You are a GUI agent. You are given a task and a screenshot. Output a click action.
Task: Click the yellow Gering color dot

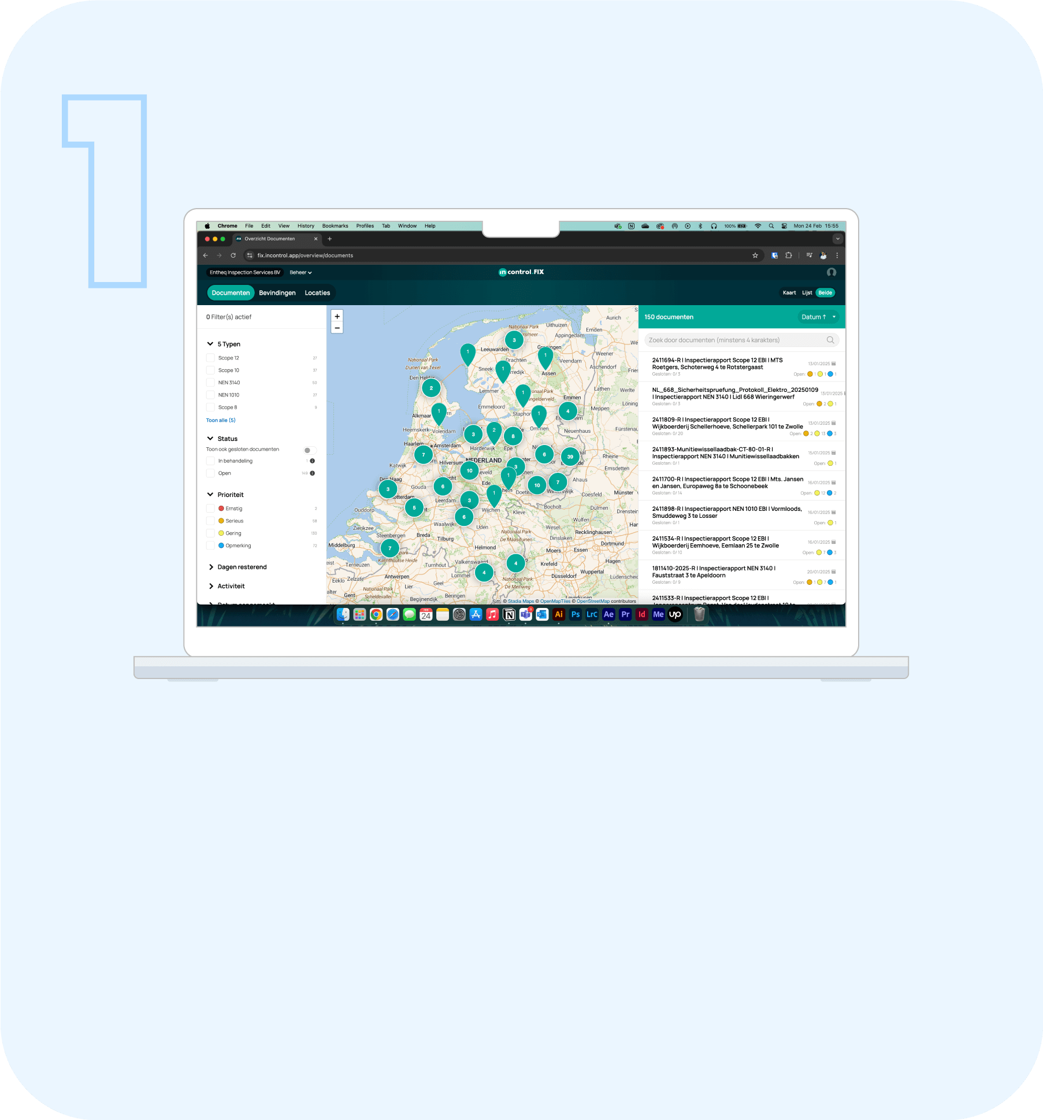[x=221, y=533]
